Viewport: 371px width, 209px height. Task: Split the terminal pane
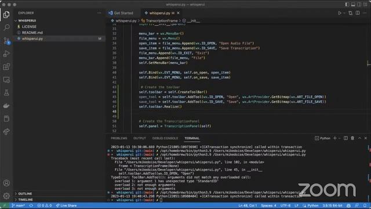[x=345, y=138]
